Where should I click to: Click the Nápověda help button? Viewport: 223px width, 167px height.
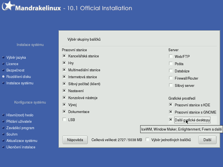point(75,140)
